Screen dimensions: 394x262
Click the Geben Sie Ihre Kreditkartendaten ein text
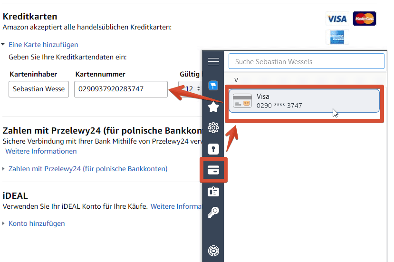click(x=67, y=57)
